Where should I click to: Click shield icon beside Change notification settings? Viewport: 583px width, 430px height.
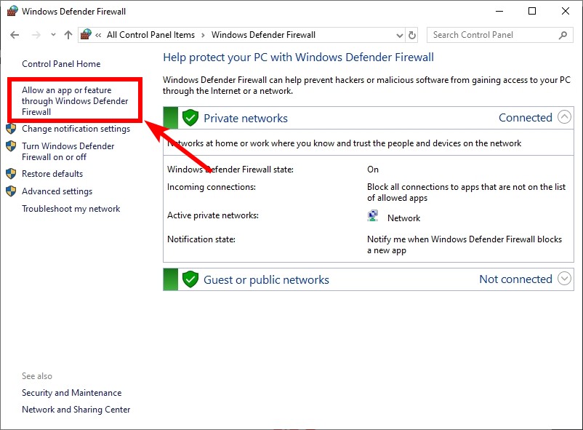click(11, 129)
